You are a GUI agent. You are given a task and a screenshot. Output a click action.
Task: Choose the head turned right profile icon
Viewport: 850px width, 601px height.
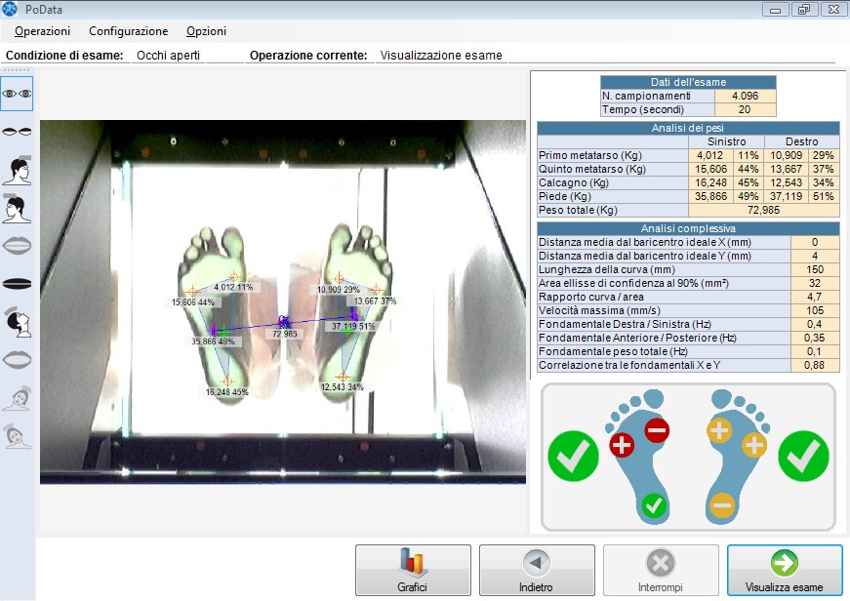pos(18,169)
